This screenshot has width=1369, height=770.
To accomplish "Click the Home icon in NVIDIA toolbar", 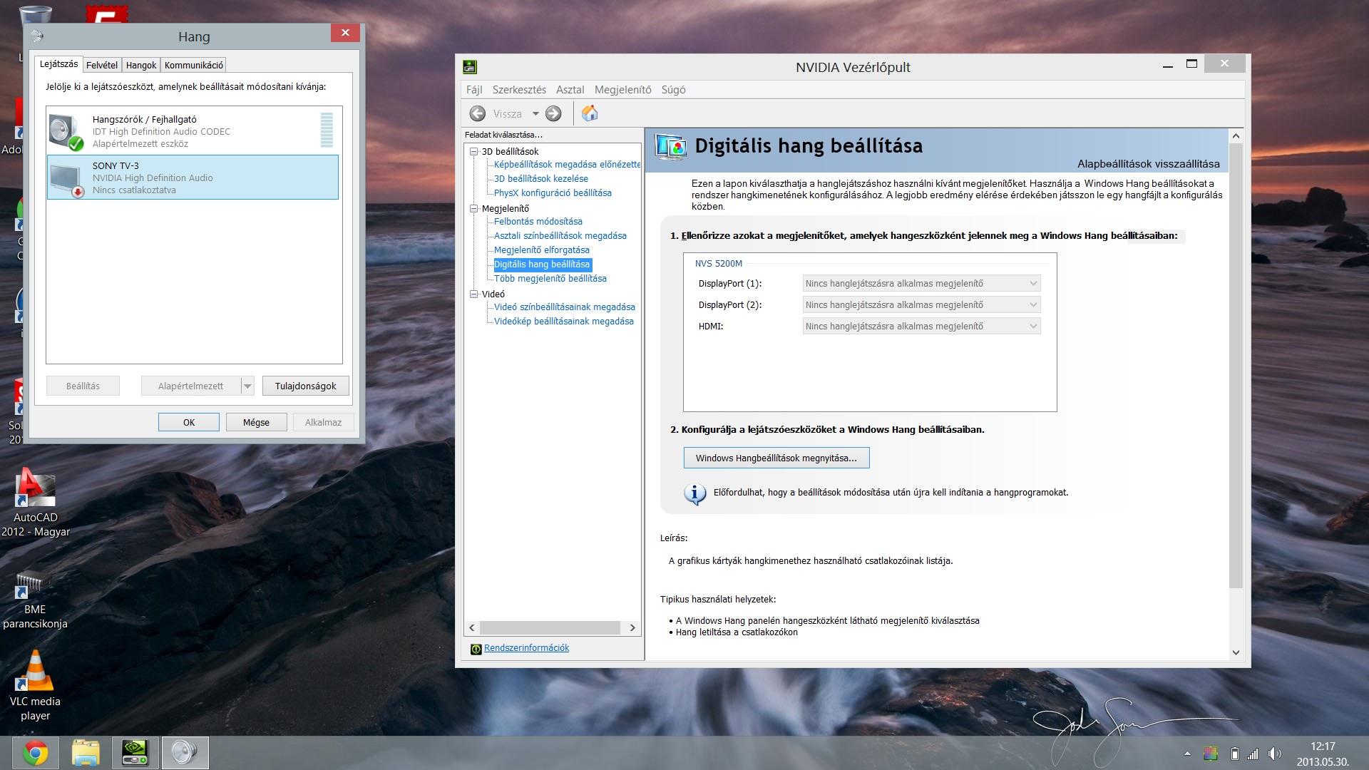I will pyautogui.click(x=590, y=113).
